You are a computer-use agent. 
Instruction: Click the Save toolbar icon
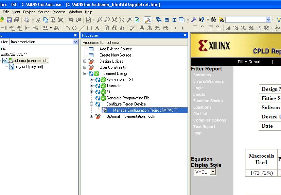pos(9,20)
